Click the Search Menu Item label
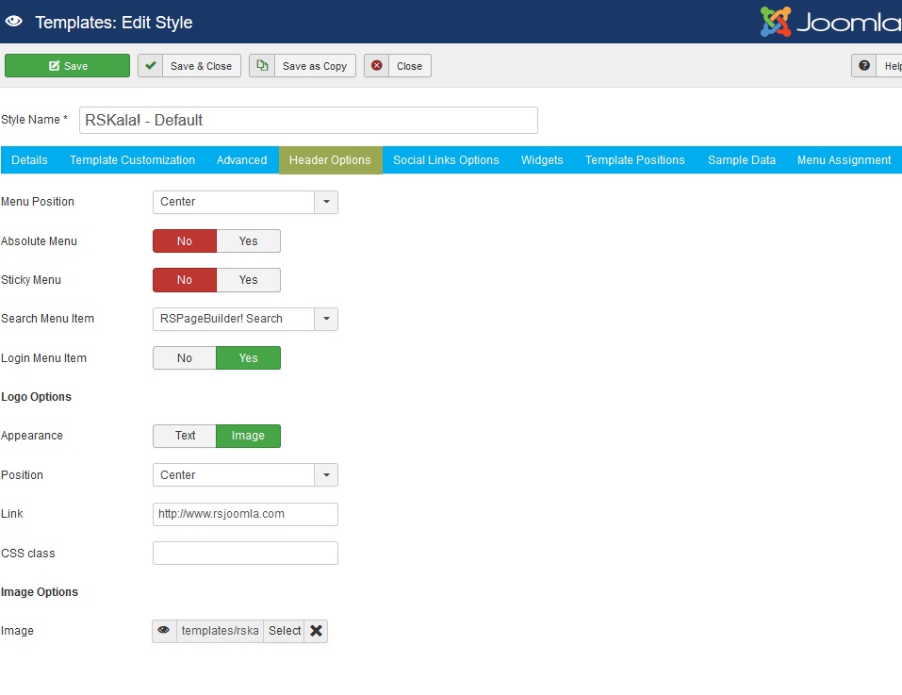Viewport: 902px width, 695px height. (x=47, y=319)
